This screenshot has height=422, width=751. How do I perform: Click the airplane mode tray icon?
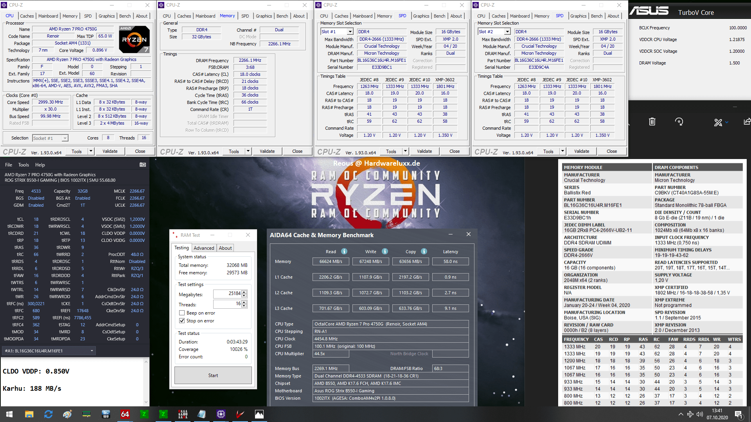pyautogui.click(x=690, y=414)
